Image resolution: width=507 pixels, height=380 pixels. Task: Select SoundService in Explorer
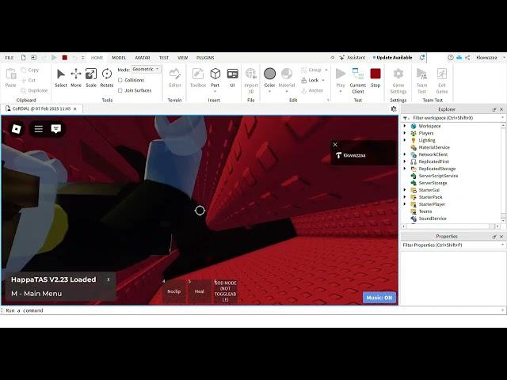pyautogui.click(x=433, y=218)
